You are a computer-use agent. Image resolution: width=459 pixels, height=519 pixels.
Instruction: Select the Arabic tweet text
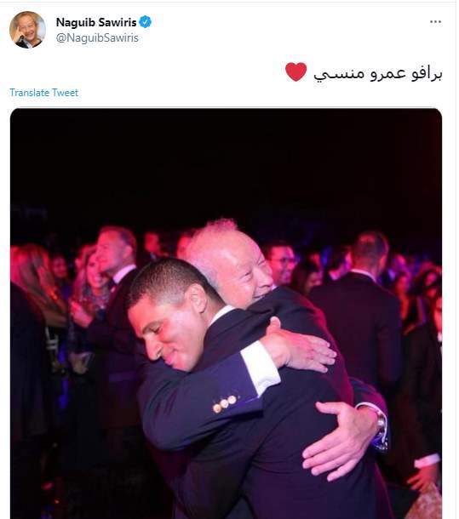point(378,73)
